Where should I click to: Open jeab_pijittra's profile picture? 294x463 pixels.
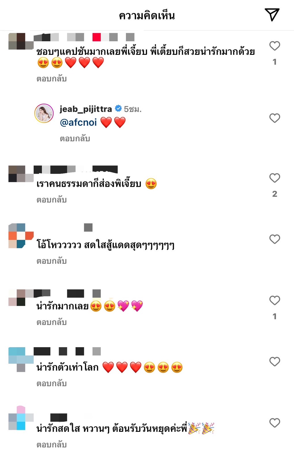[x=44, y=113]
